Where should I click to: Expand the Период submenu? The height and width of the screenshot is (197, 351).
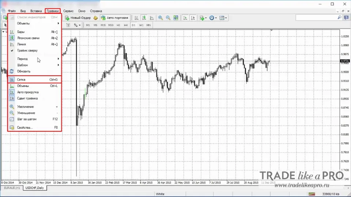tap(34, 59)
